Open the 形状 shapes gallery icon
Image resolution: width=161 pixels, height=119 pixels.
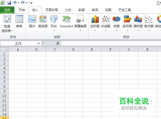(x=54, y=19)
